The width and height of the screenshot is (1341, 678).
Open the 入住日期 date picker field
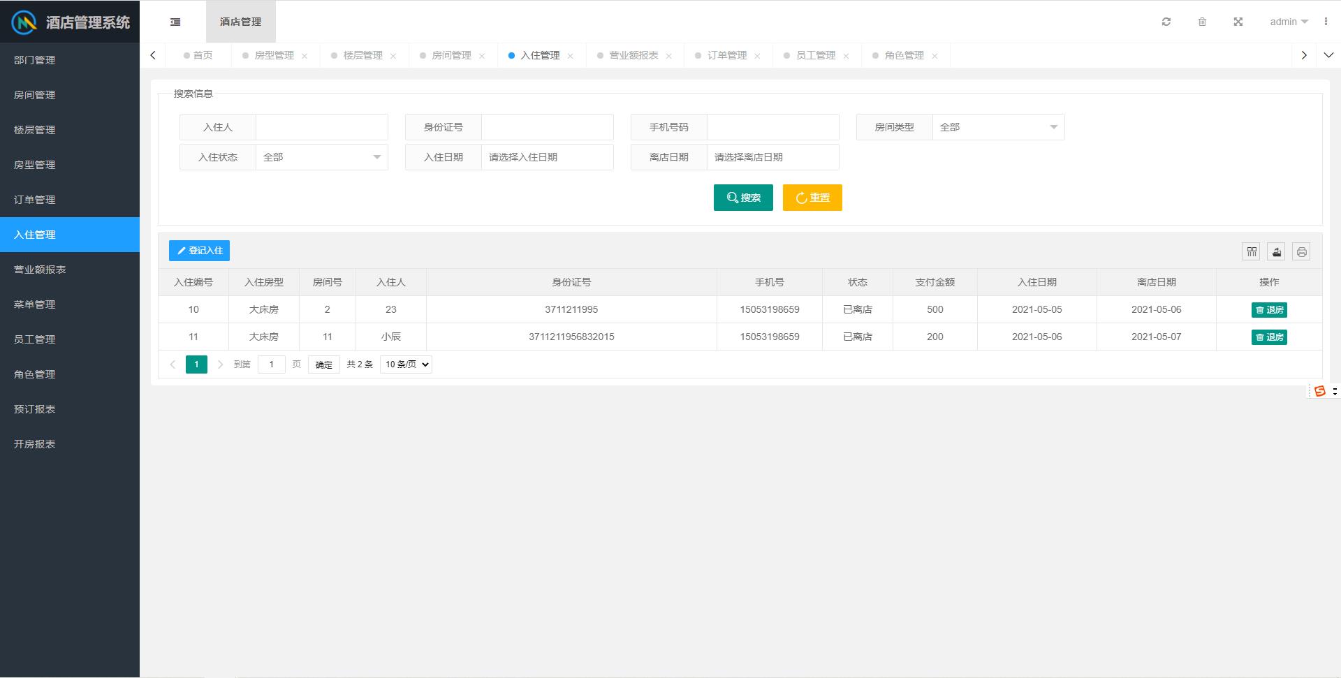pyautogui.click(x=547, y=157)
